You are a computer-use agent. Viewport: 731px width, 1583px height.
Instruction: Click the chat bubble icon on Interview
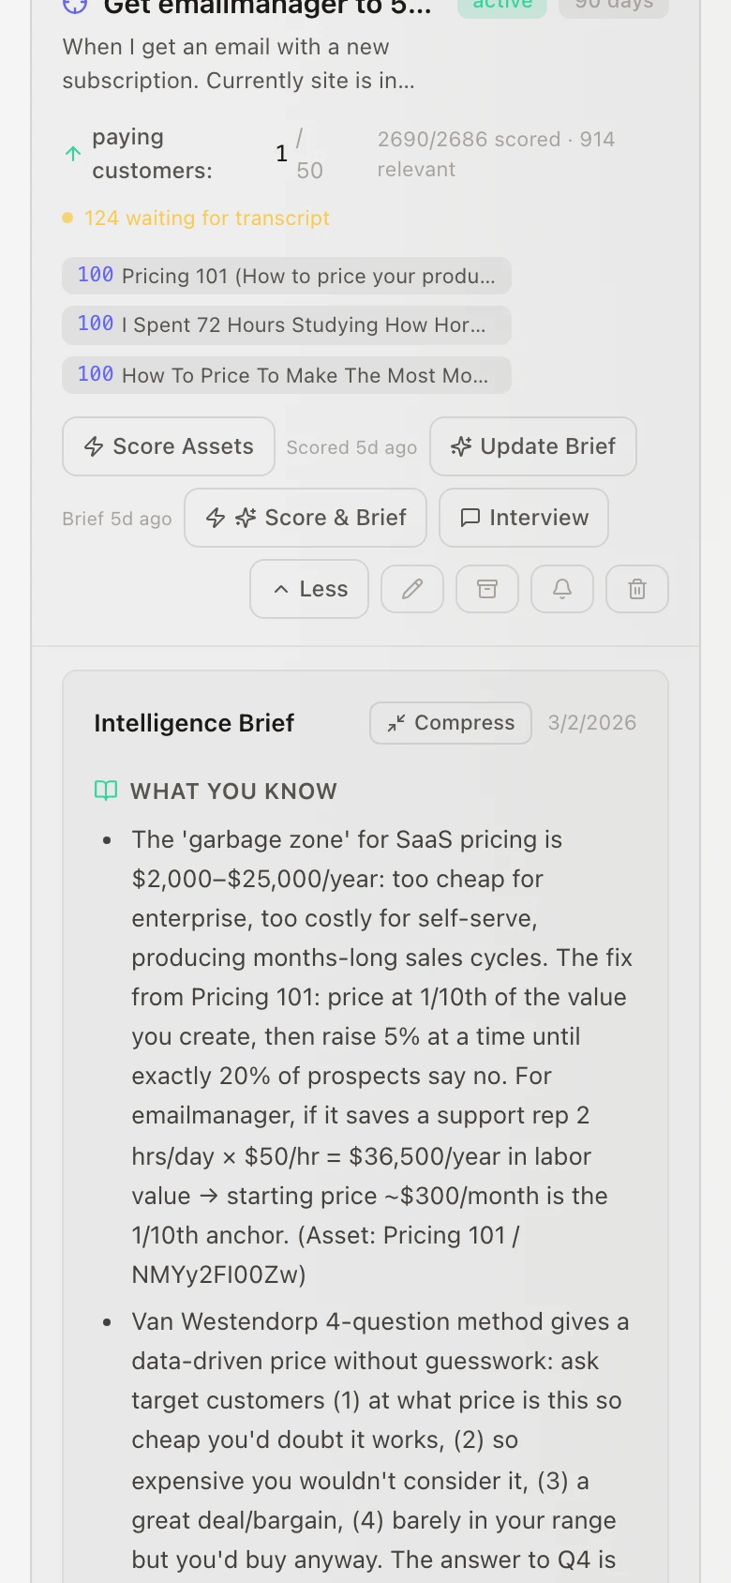[x=471, y=518]
